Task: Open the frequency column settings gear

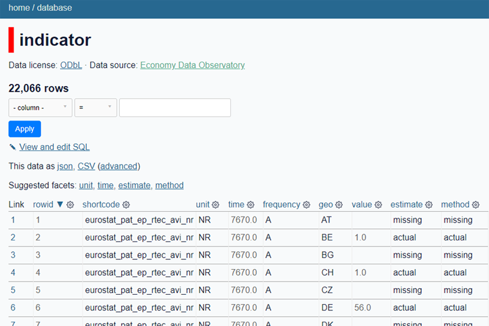Action: (x=307, y=205)
